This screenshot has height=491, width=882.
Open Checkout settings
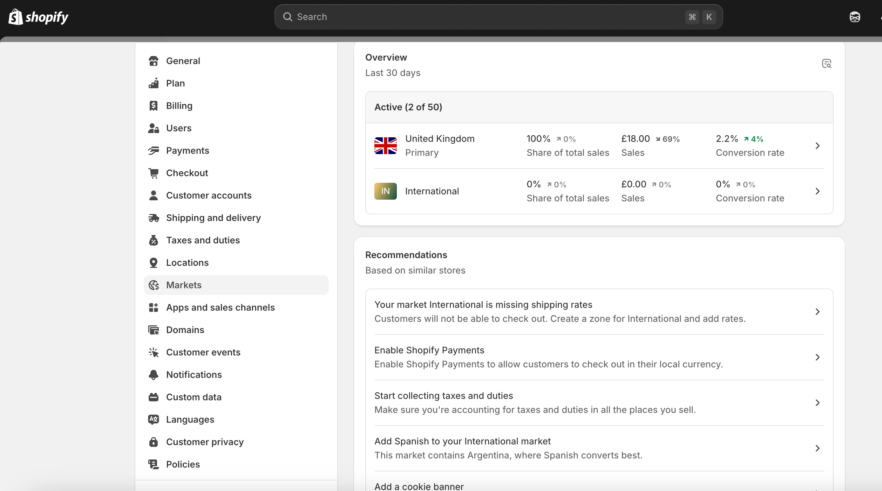pyautogui.click(x=236, y=173)
